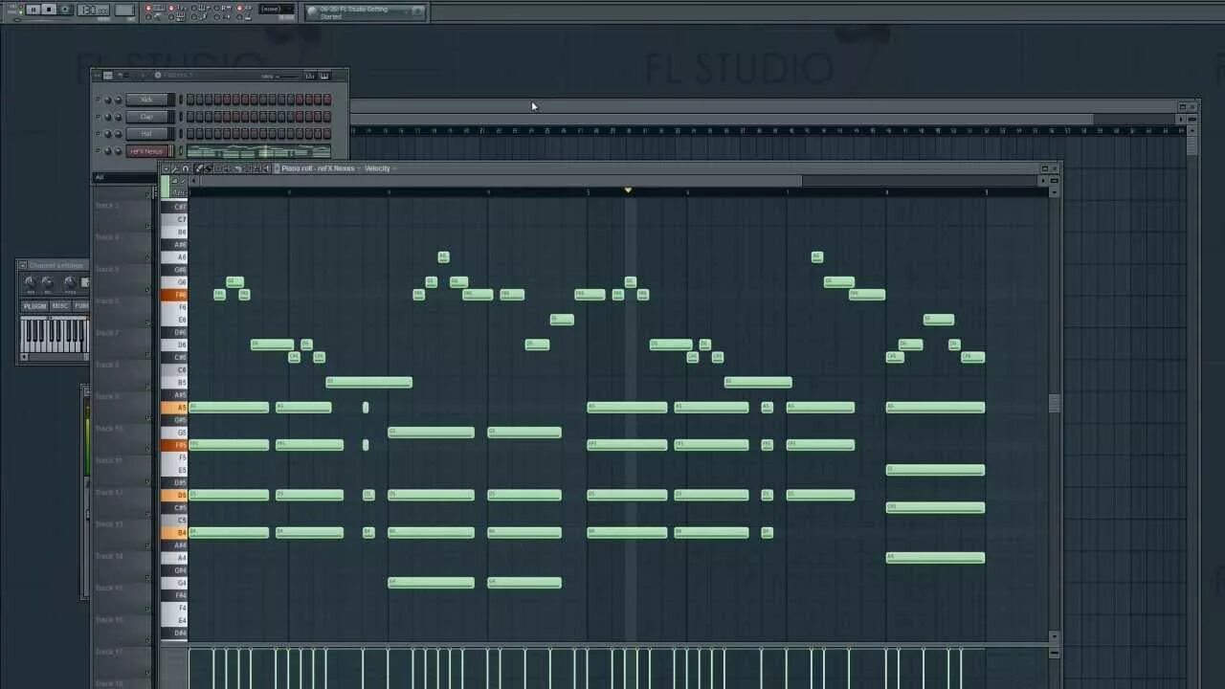Toggle the Kick channel mute LED
1225x689 pixels.
[98, 100]
